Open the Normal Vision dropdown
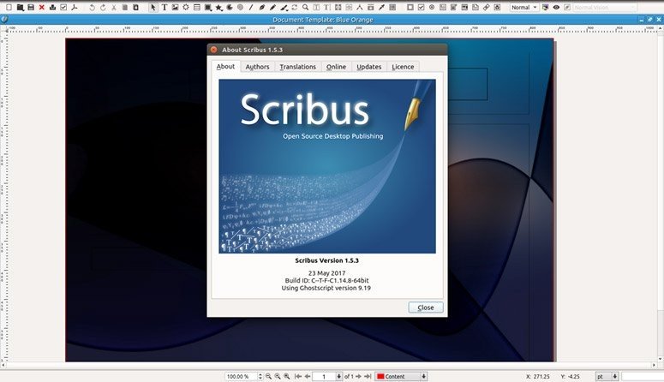Image resolution: width=664 pixels, height=382 pixels. (604, 7)
